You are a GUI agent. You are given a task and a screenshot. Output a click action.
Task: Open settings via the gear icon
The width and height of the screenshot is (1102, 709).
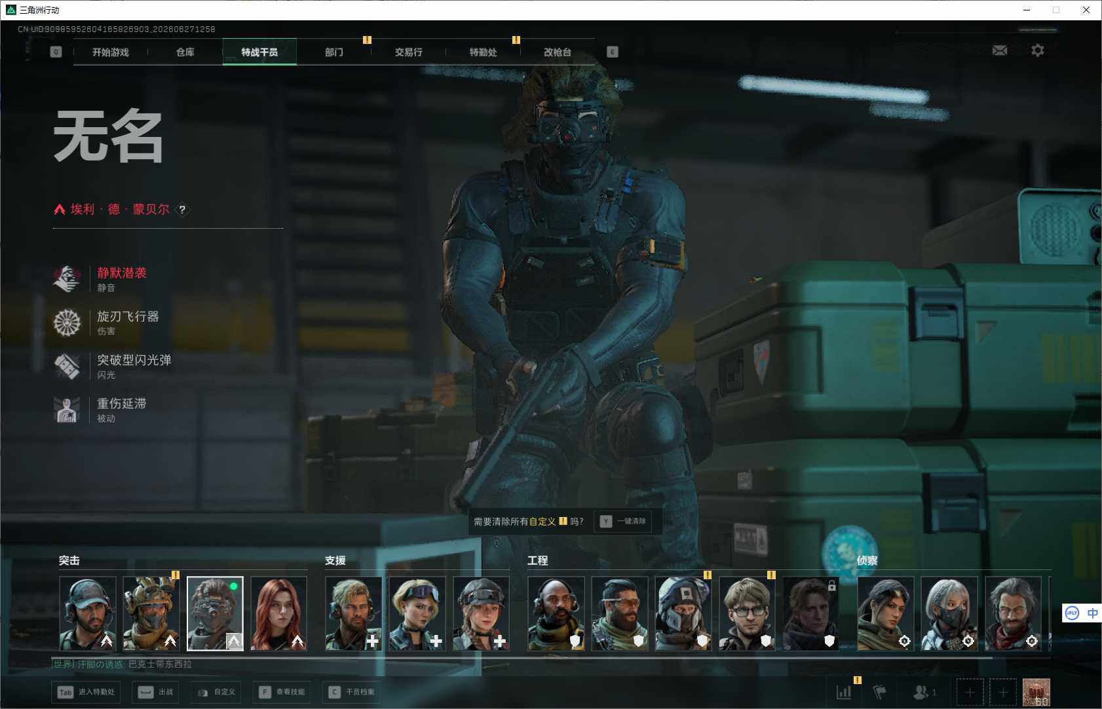1038,50
